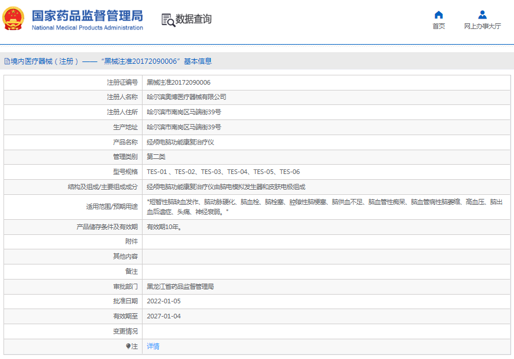Click the 注册人住所 label
The height and width of the screenshot is (359, 514).
coord(122,113)
